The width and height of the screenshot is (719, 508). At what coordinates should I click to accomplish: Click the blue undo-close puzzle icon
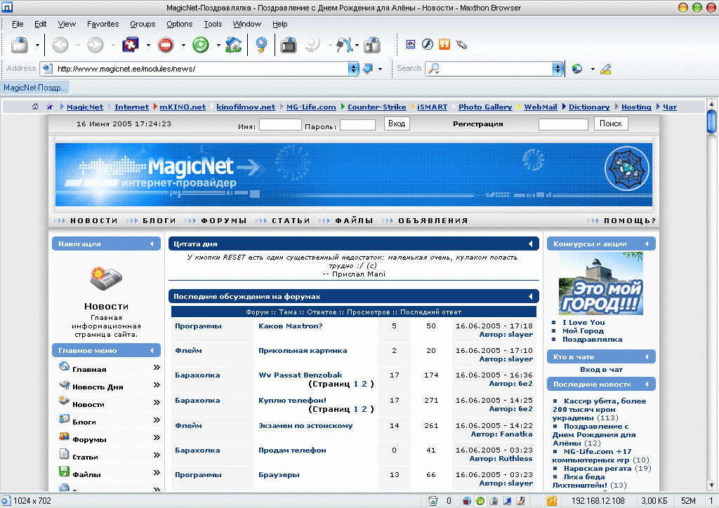pyautogui.click(x=131, y=45)
